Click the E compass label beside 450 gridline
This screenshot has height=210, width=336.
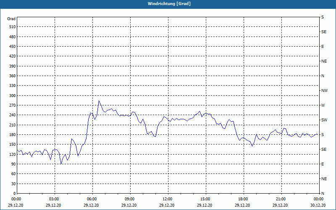pos(323,47)
